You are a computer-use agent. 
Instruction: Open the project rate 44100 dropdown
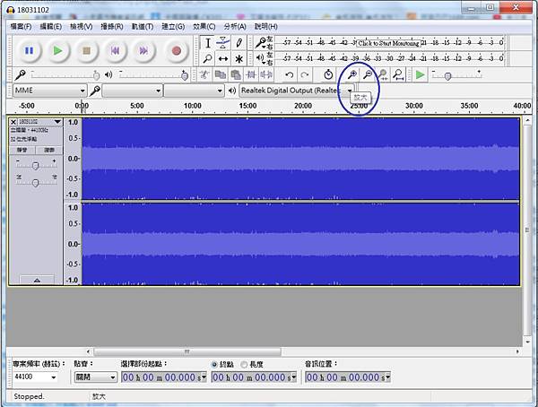(34, 377)
